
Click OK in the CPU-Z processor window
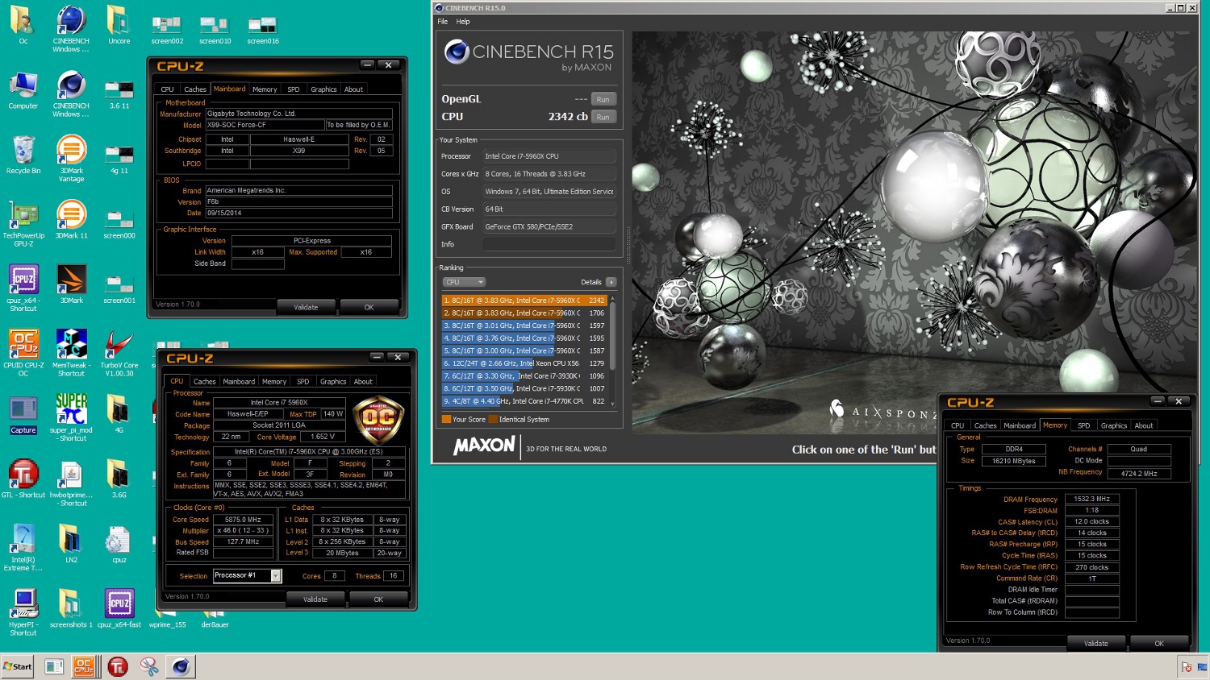[378, 599]
